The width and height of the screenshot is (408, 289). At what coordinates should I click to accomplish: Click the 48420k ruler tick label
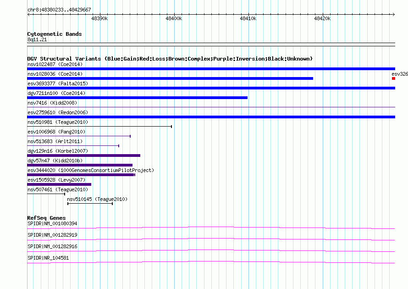[322, 18]
